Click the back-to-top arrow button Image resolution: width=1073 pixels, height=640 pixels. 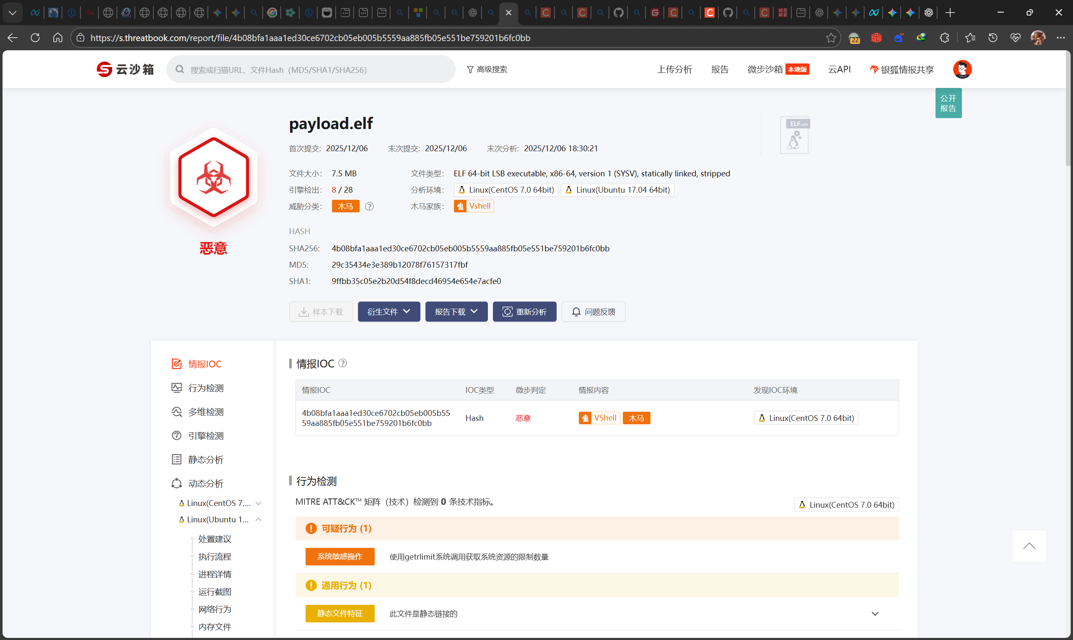tap(1029, 546)
